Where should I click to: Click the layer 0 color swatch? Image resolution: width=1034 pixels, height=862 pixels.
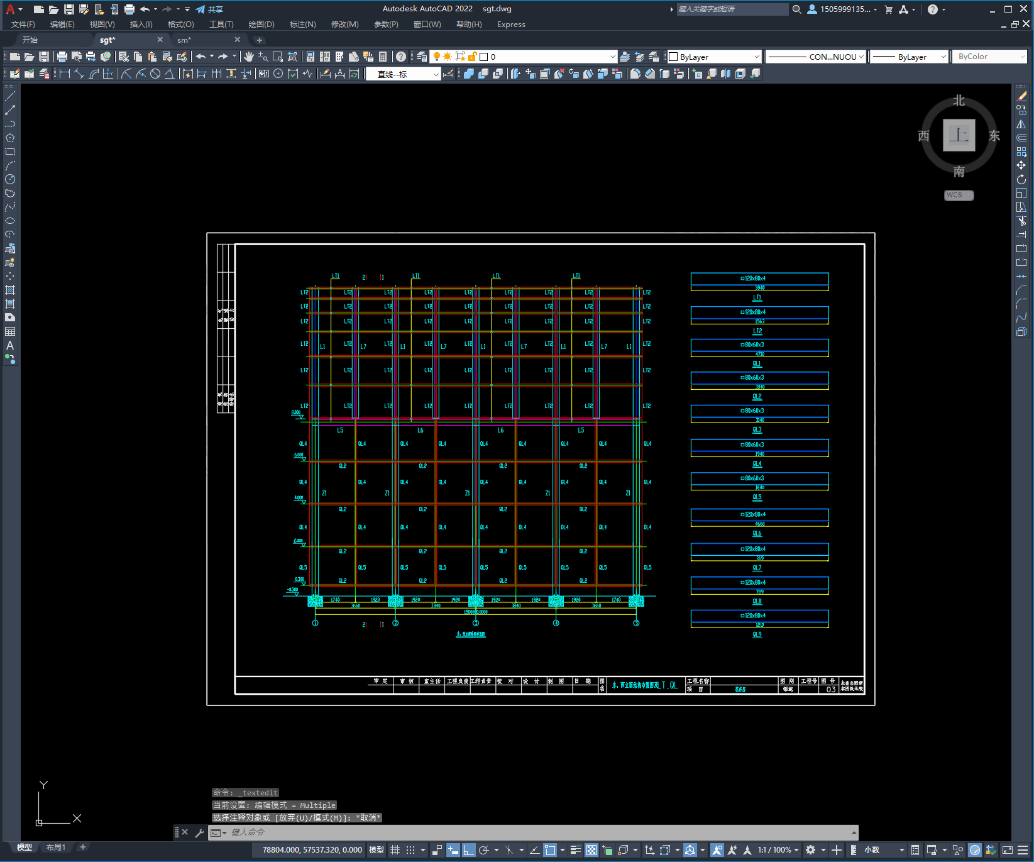(484, 57)
